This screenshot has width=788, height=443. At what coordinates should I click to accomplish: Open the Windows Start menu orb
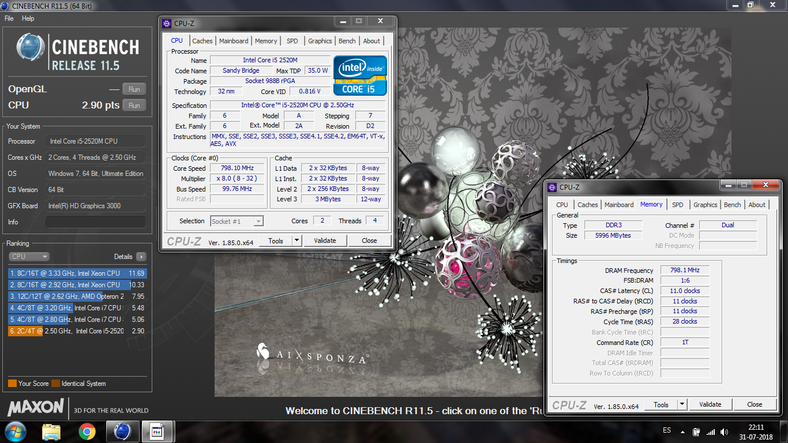point(16,431)
